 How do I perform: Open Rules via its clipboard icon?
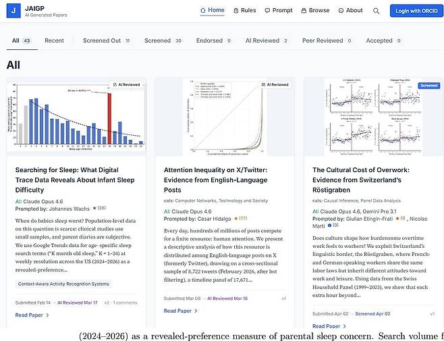235,11
